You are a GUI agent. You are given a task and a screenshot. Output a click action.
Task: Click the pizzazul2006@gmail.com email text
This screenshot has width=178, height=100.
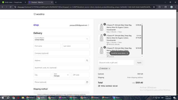coord(78,25)
